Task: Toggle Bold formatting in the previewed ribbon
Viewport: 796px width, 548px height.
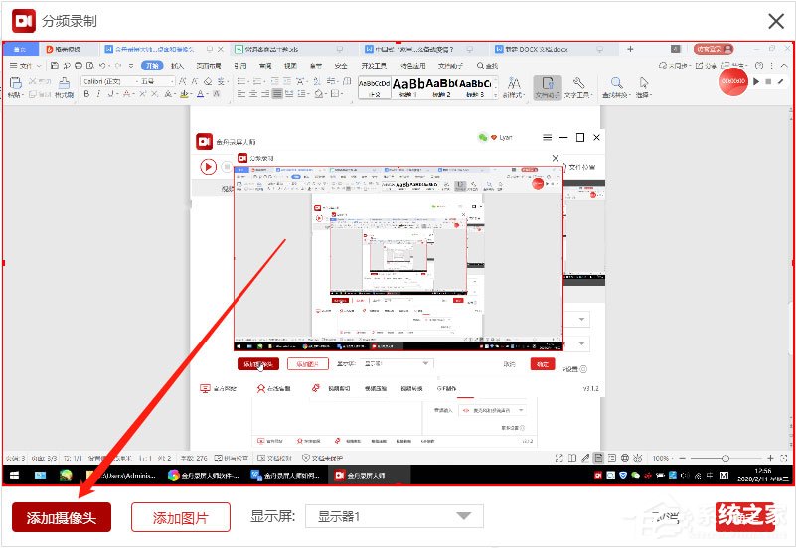Action: click(86, 94)
